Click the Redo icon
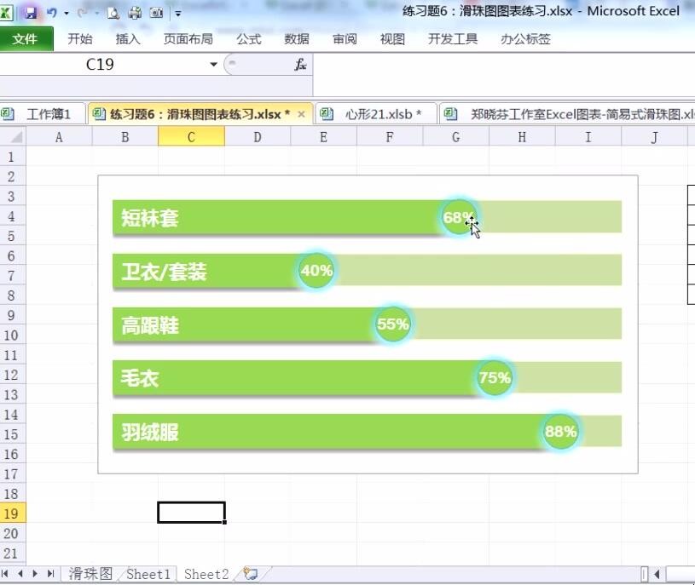This screenshot has width=695, height=585. pyautogui.click(x=82, y=12)
